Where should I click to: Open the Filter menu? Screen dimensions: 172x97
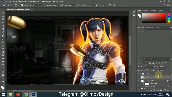click(x=35, y=2)
